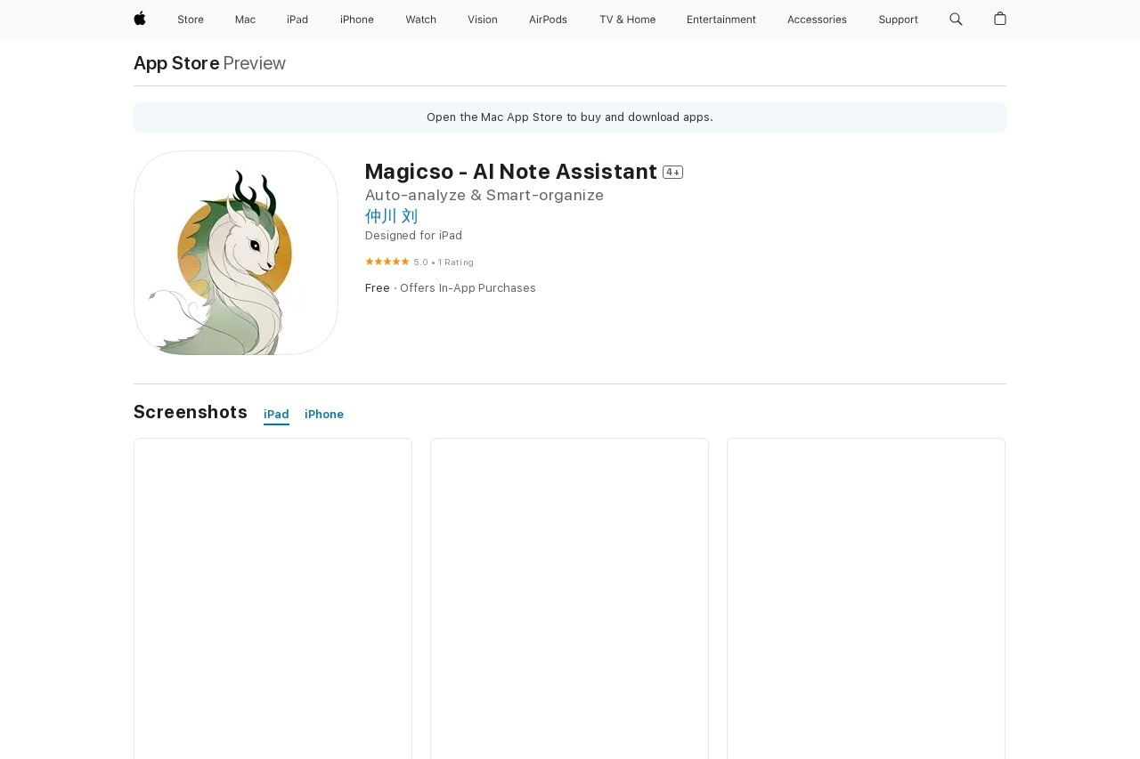Open the Watch menu
Image resolution: width=1140 pixels, height=759 pixels.
pyautogui.click(x=420, y=20)
